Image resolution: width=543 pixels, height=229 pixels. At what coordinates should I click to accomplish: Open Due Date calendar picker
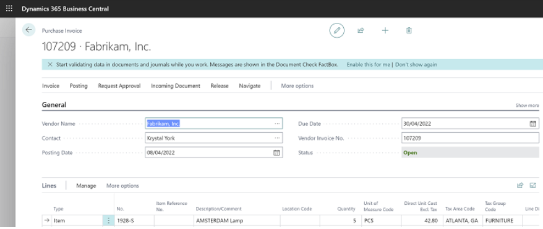click(x=533, y=123)
